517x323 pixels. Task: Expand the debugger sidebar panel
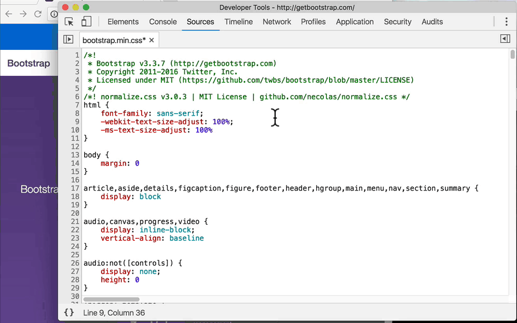[504, 38]
